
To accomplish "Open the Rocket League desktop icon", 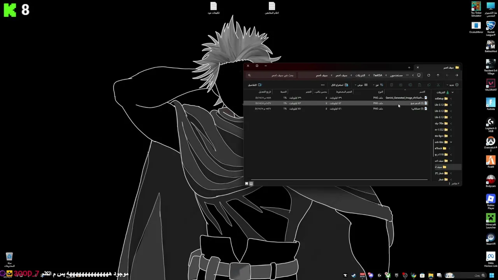I will (x=491, y=28).
